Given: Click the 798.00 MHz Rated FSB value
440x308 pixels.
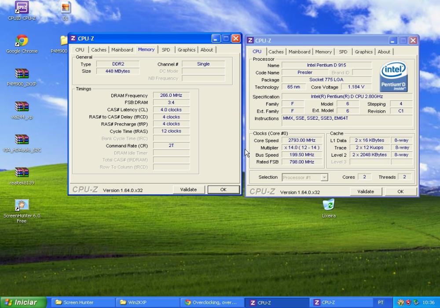Looking at the screenshot, I should 302,162.
